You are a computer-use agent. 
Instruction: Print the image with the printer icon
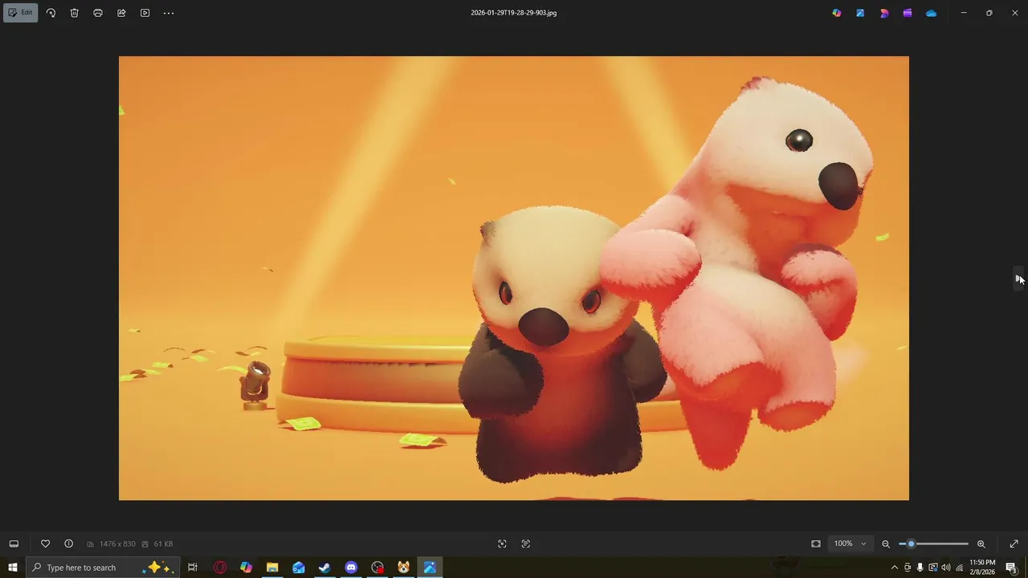pyautogui.click(x=98, y=13)
